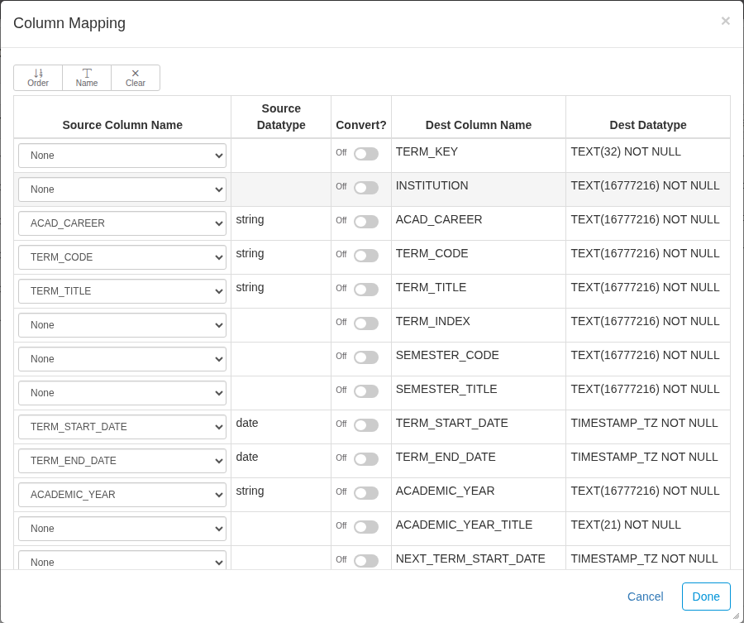Click the Source Datatype header
The image size is (744, 623).
281,117
